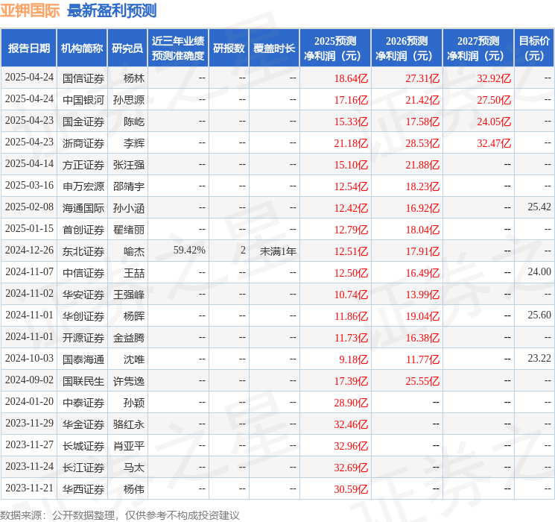
Task: Click the 研究员 column header
Action: [x=127, y=48]
